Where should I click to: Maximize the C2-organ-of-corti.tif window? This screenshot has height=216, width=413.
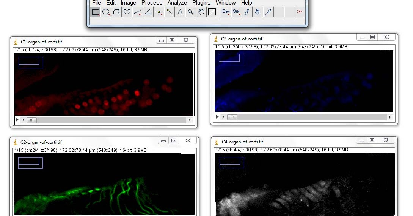click(174, 141)
